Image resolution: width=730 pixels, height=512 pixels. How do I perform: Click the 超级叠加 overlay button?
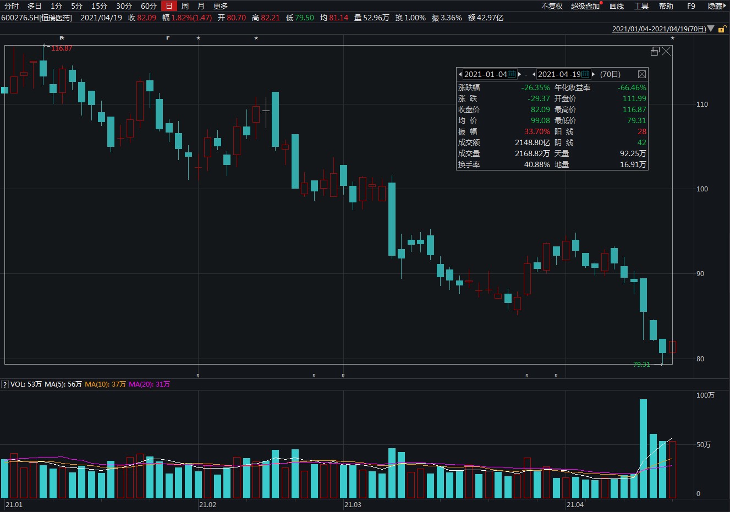[585, 6]
